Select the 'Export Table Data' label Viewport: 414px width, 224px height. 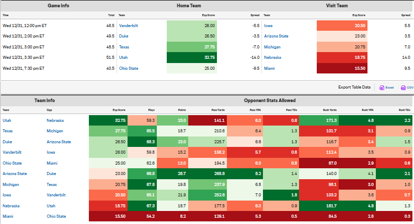[354, 87]
